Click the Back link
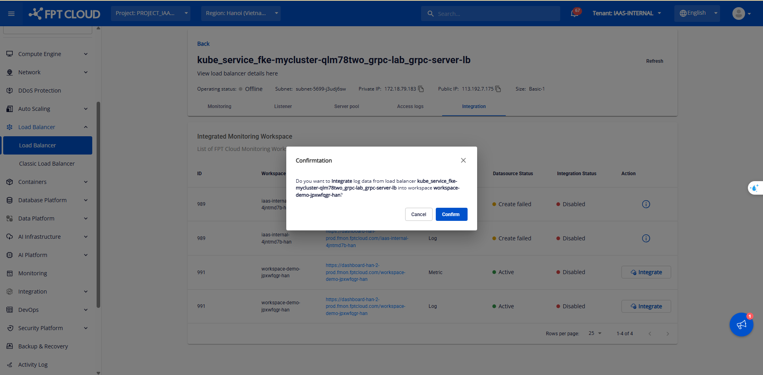 point(203,44)
